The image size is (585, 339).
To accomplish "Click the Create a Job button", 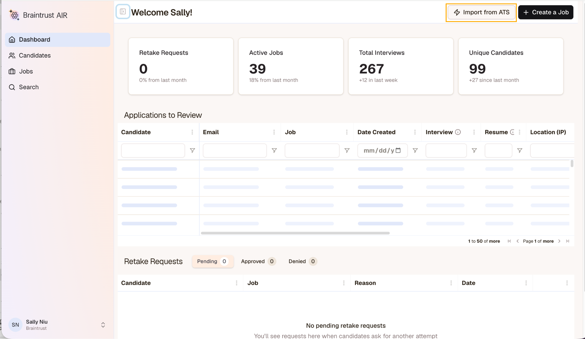I will pos(546,12).
